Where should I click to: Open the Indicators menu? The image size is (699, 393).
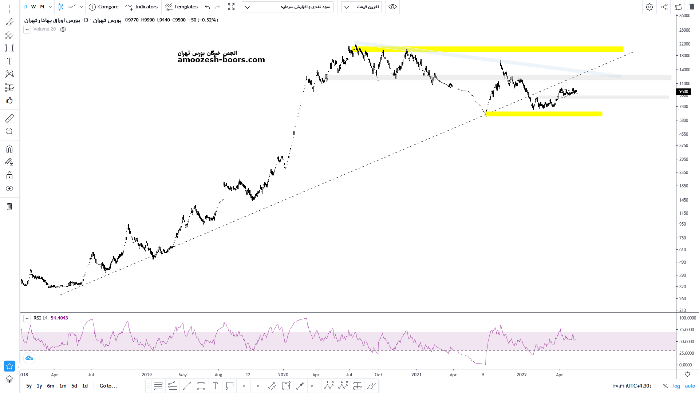(x=142, y=7)
